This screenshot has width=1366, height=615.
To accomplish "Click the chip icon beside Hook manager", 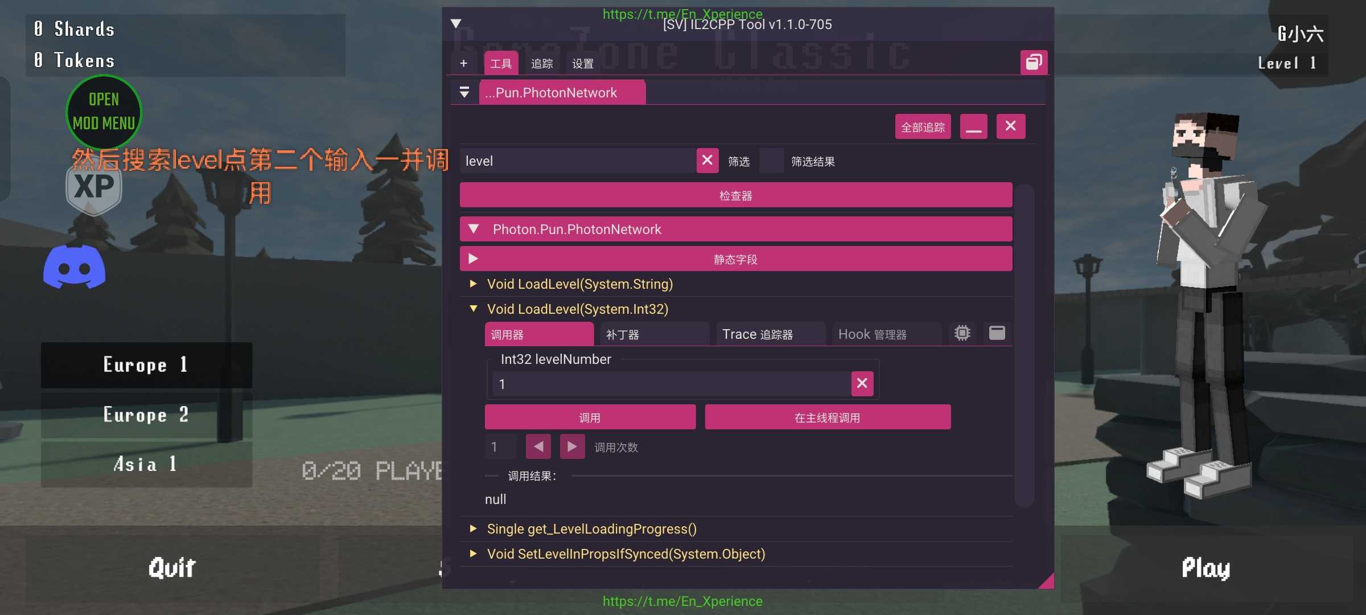I will coord(962,333).
